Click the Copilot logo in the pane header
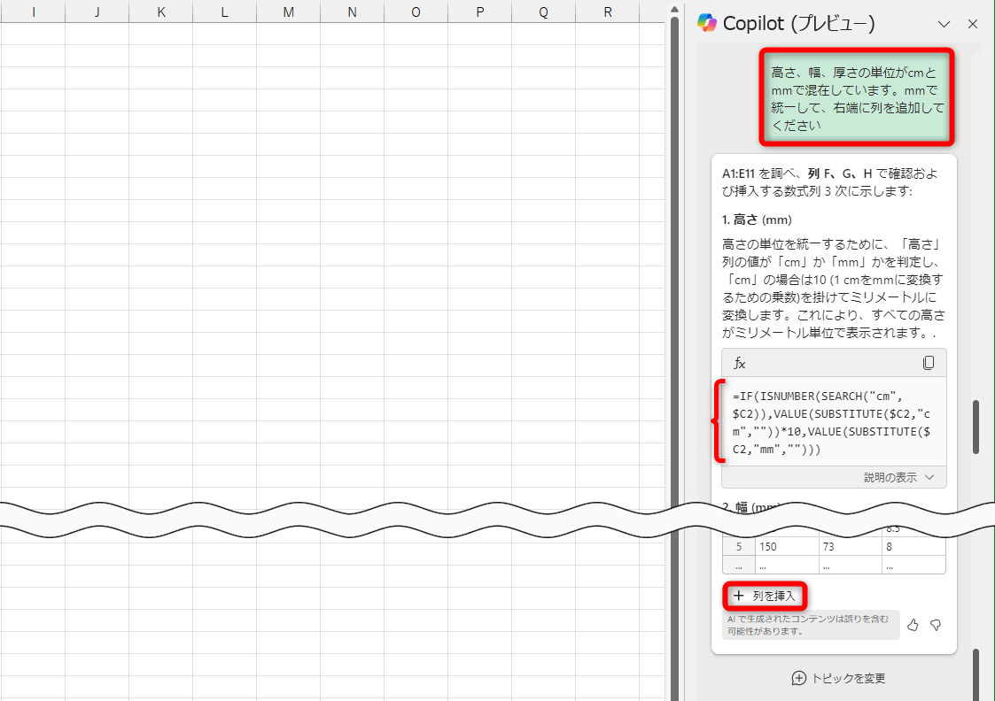Image resolution: width=995 pixels, height=701 pixels. (709, 24)
